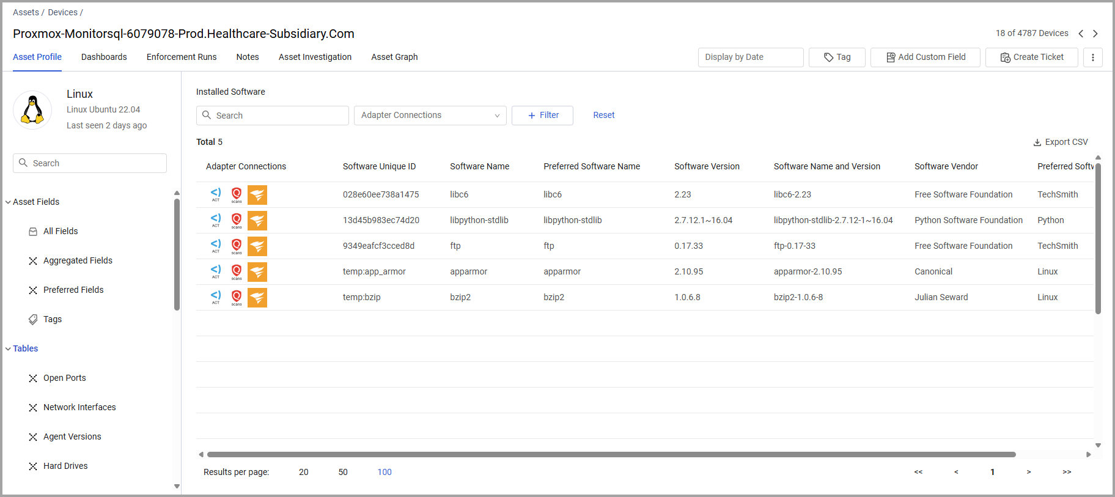Click the Qualys scans icon in ftp row
Screen dimensions: 1115x497
point(237,246)
